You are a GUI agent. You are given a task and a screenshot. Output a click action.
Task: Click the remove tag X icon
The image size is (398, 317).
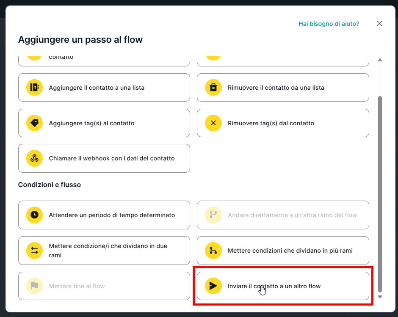point(213,123)
